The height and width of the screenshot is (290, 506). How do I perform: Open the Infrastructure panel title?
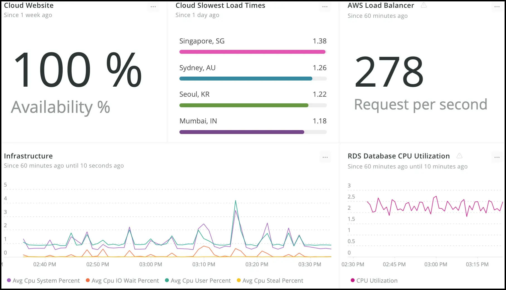(28, 156)
